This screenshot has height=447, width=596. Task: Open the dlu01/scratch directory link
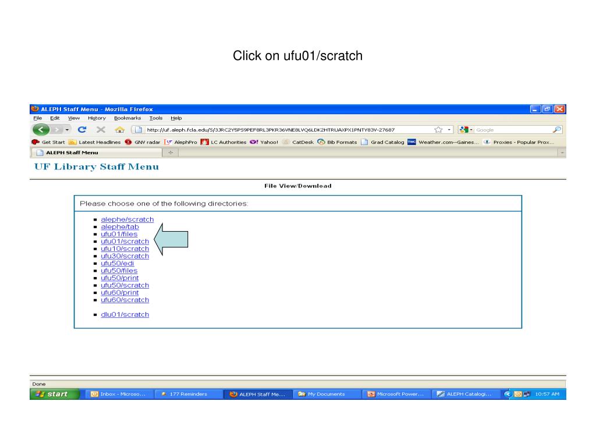[125, 315]
